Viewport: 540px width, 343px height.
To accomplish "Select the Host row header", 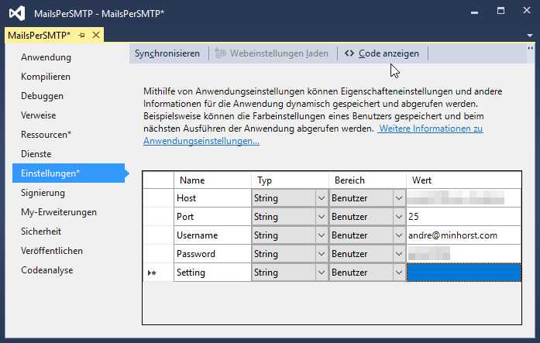I will tap(158, 198).
